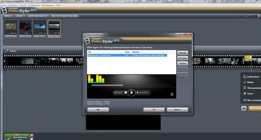
Task: Seek along the audio progress bar
Action: [x=131, y=85]
